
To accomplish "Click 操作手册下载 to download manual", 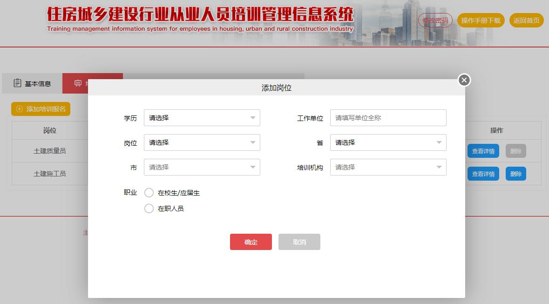I will (x=481, y=20).
